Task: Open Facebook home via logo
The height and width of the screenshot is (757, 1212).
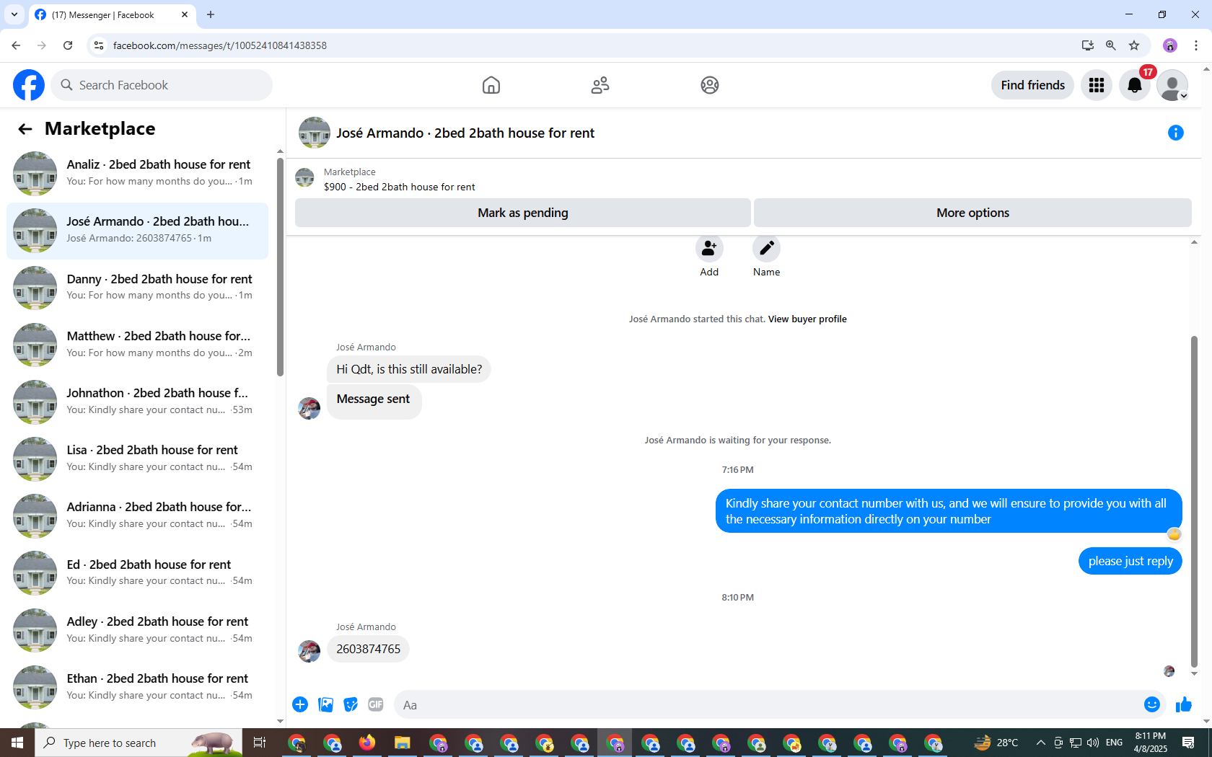Action: (29, 85)
